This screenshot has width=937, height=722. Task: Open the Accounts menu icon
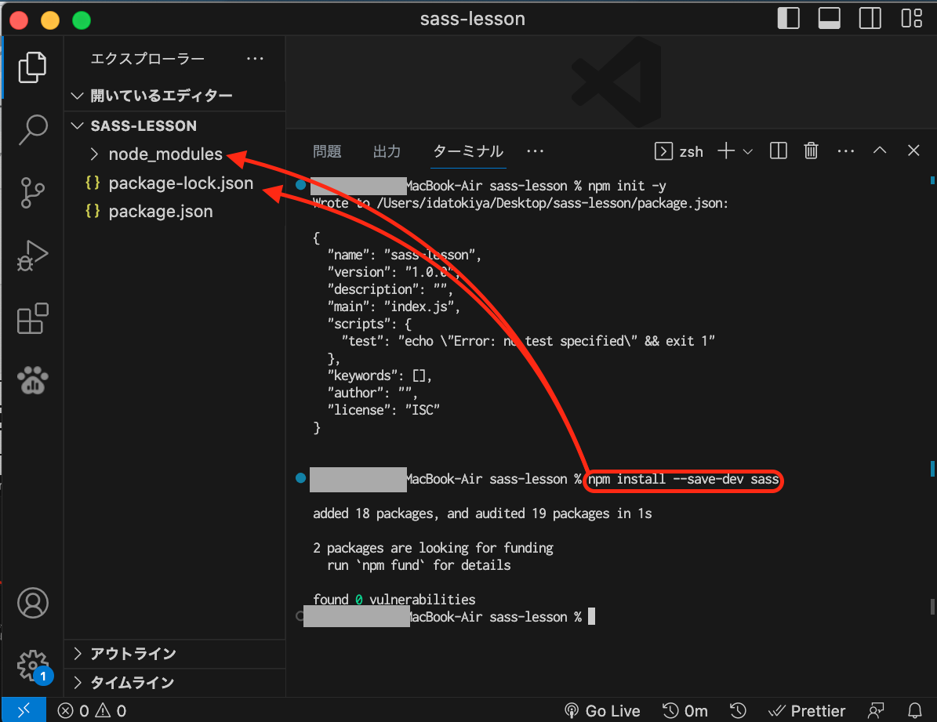click(32, 603)
